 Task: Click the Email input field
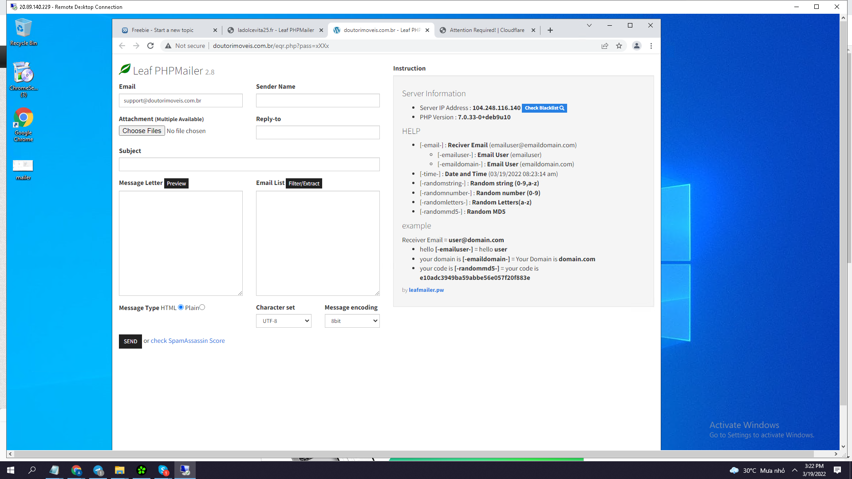click(180, 100)
